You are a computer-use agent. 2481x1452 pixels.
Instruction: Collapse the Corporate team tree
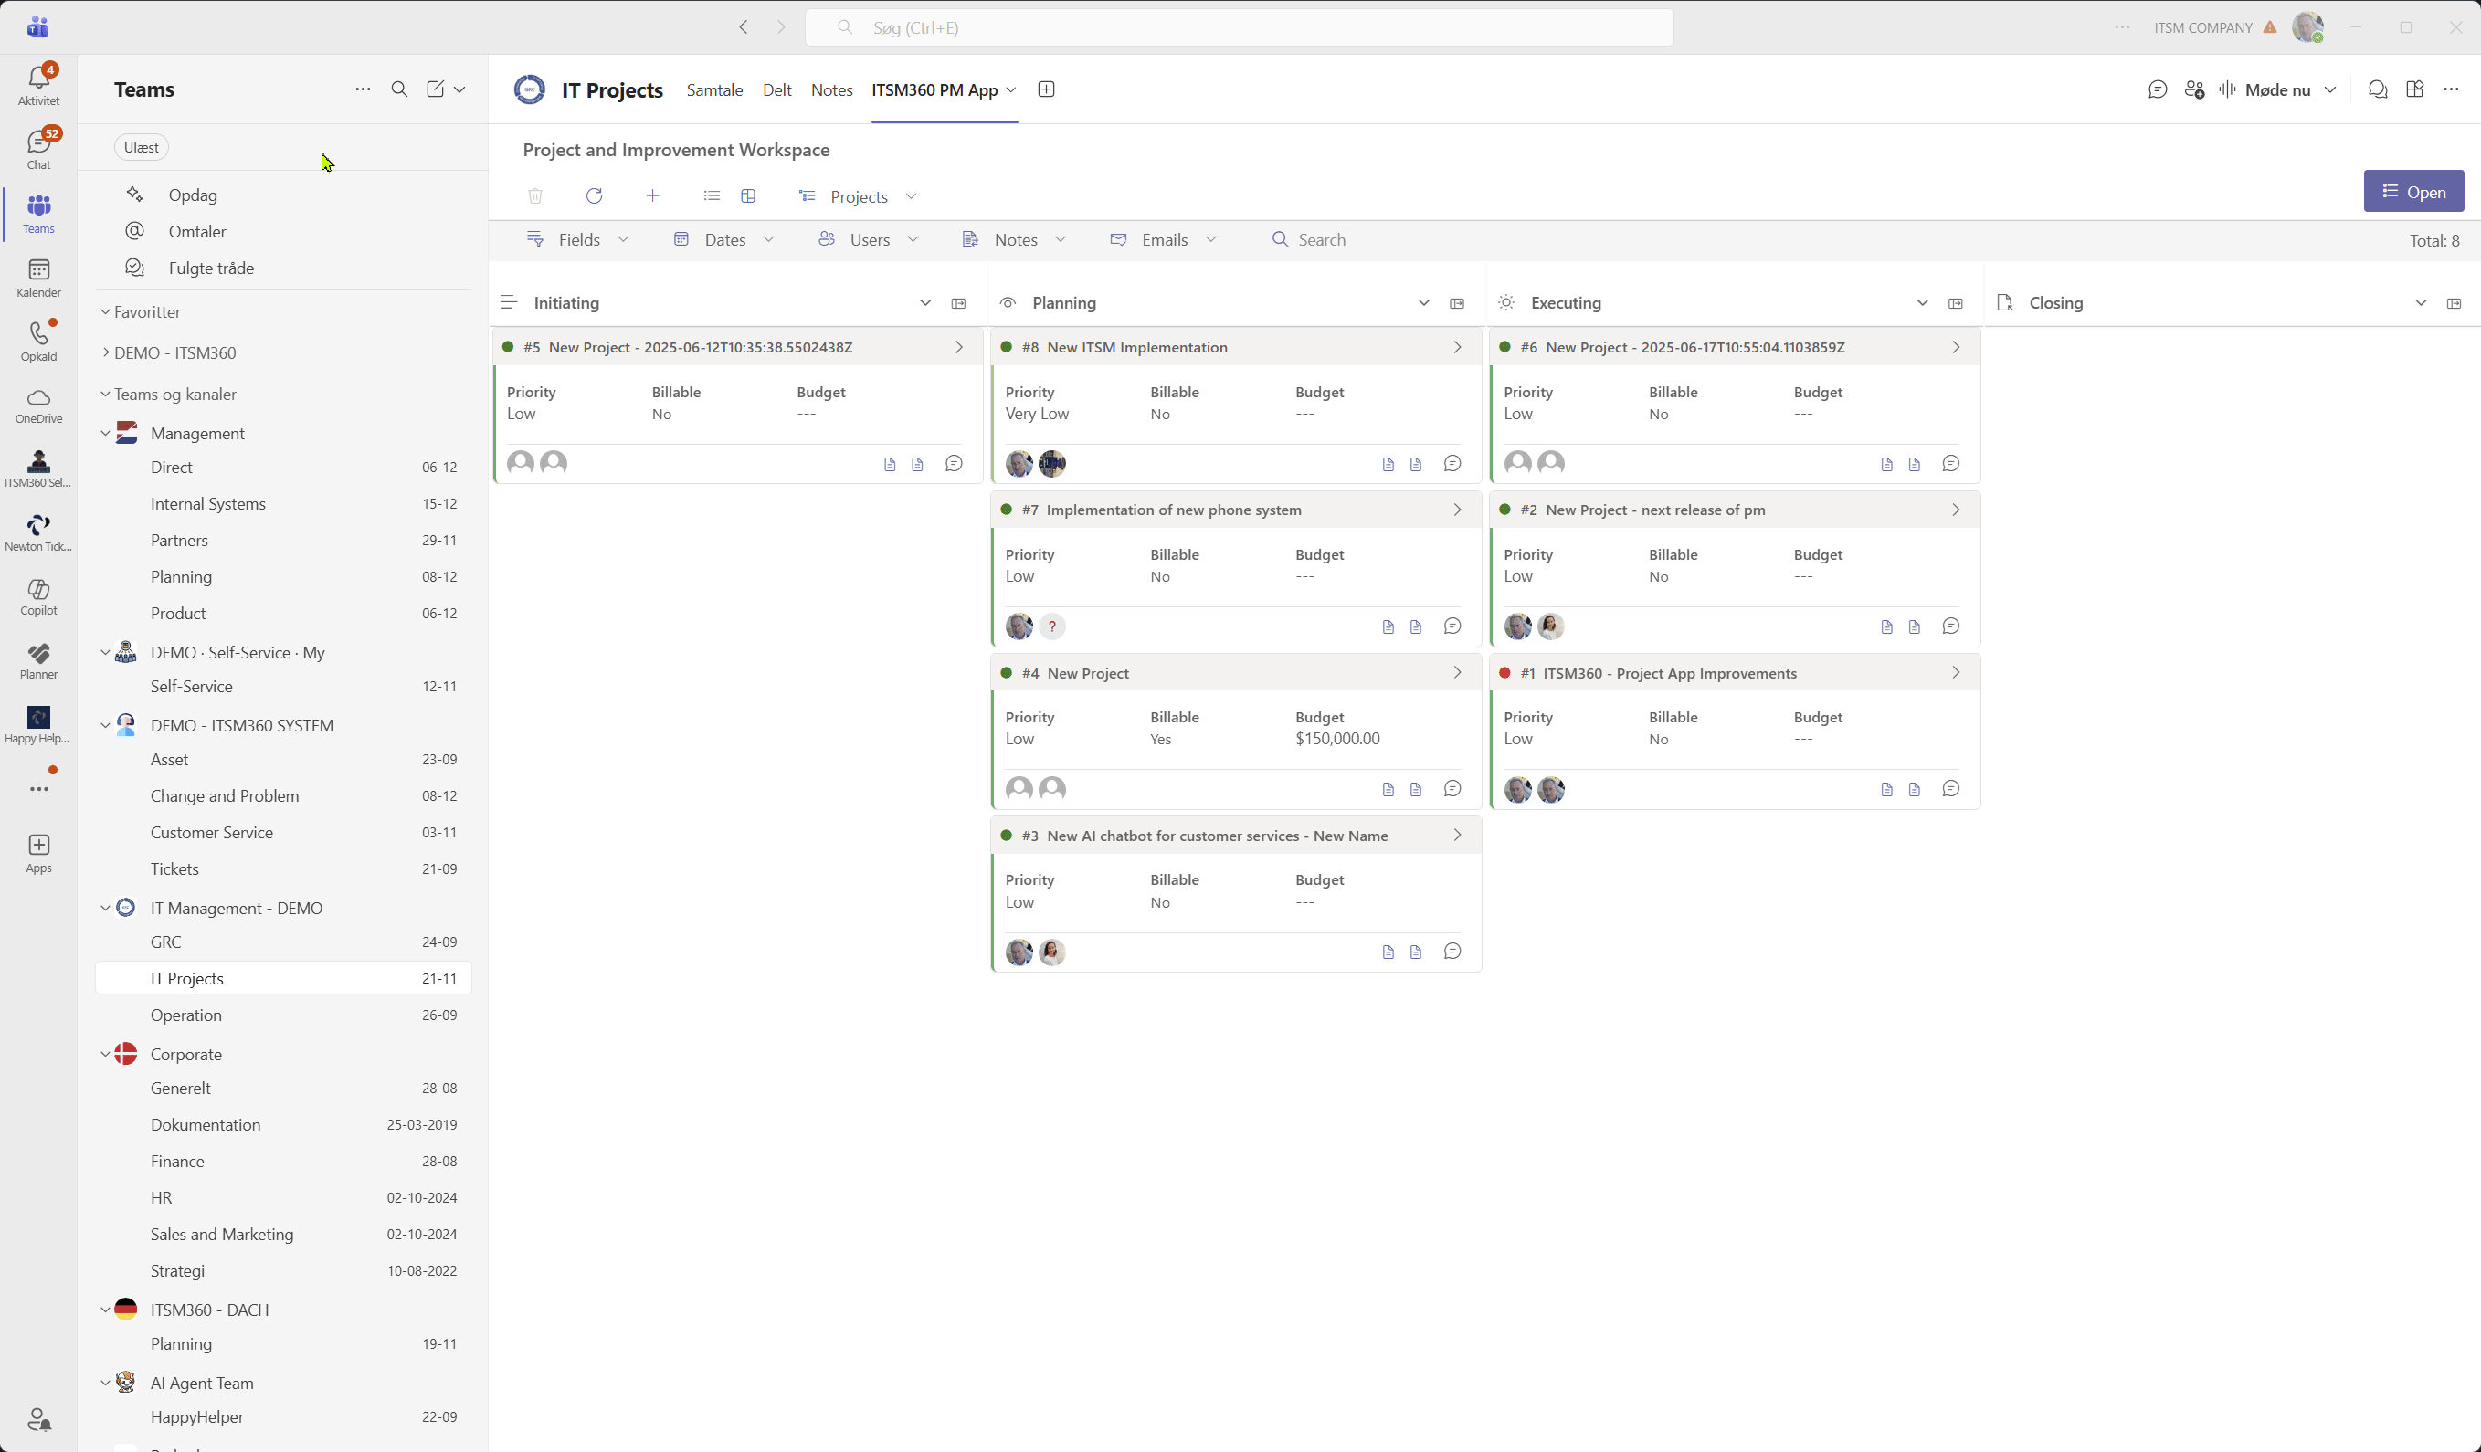point(105,1055)
